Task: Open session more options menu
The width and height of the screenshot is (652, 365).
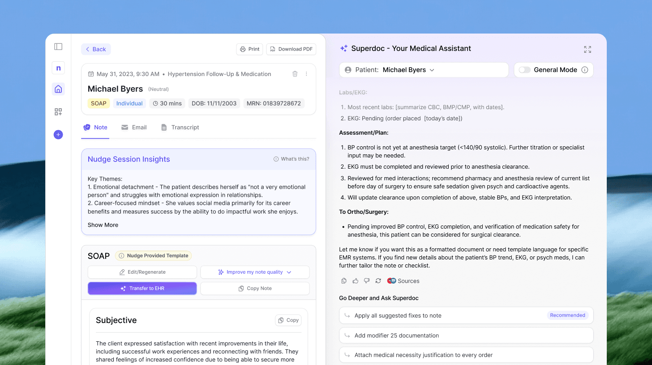Action: [x=306, y=74]
